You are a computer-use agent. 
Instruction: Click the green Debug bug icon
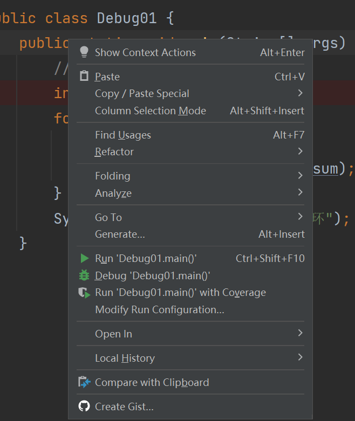point(84,275)
